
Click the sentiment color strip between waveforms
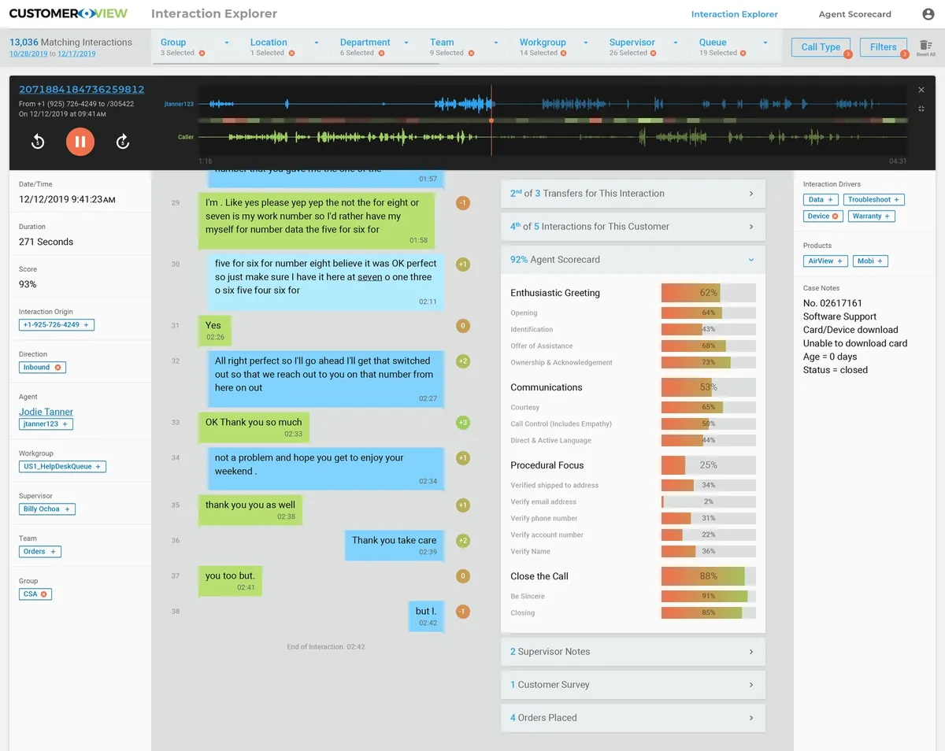(x=552, y=120)
